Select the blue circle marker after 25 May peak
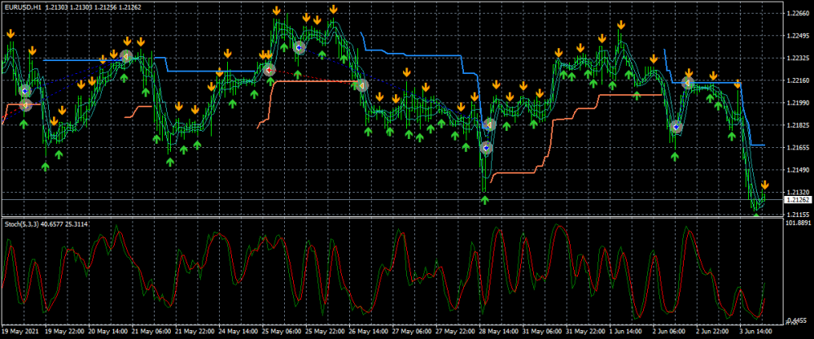This screenshot has width=814, height=339. click(300, 48)
